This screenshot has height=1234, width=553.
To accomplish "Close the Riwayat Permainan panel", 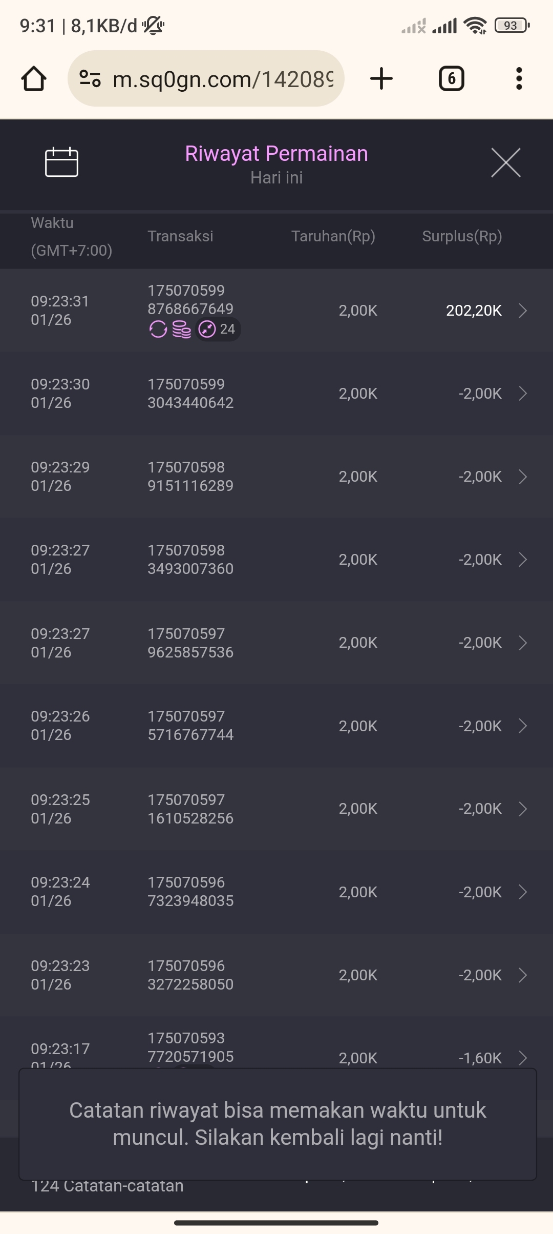I will [x=505, y=162].
